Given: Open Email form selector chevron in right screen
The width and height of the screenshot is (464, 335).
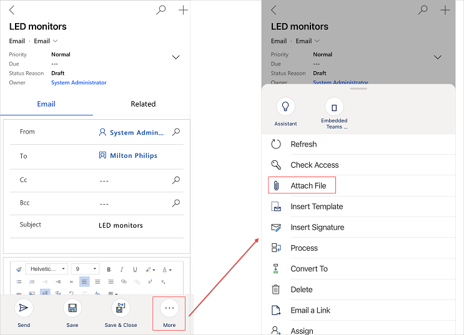Looking at the screenshot, I should (317, 41).
